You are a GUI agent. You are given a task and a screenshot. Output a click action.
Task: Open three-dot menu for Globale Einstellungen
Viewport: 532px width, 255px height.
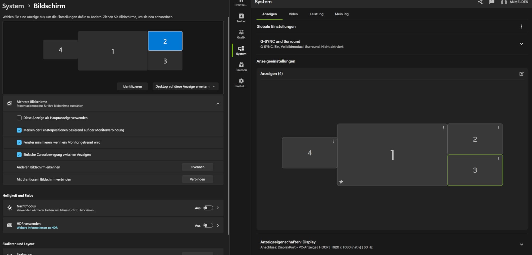click(521, 27)
